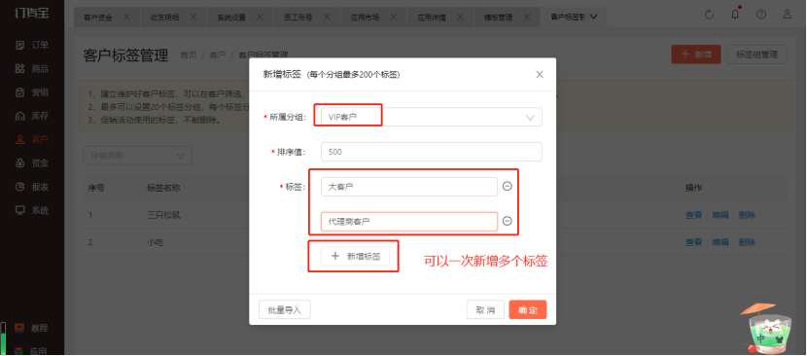Open the help question mark icon

tap(761, 15)
